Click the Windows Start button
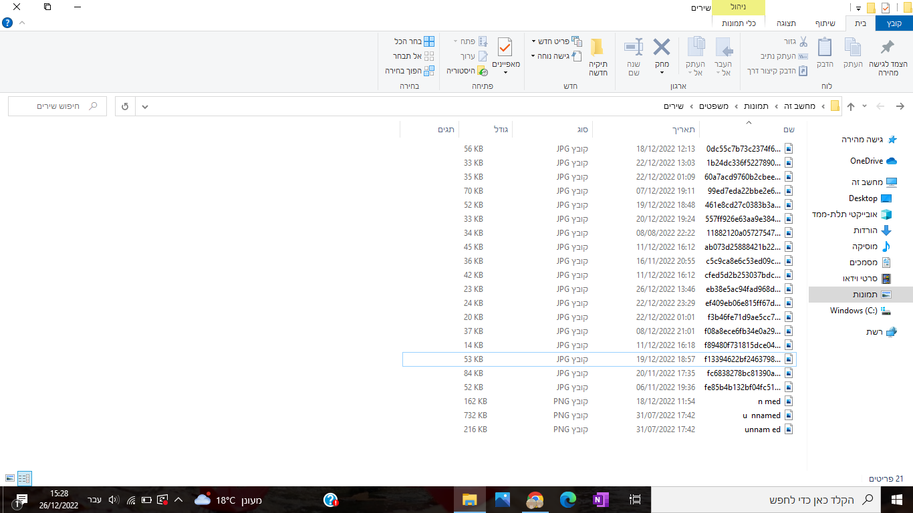The image size is (913, 513). (897, 500)
